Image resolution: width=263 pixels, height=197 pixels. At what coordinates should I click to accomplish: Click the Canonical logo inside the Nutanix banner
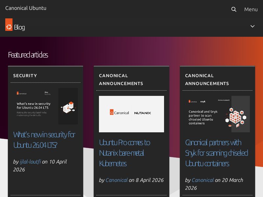coord(119,113)
